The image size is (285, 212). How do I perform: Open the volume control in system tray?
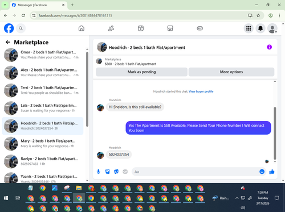pyautogui.click(x=243, y=207)
